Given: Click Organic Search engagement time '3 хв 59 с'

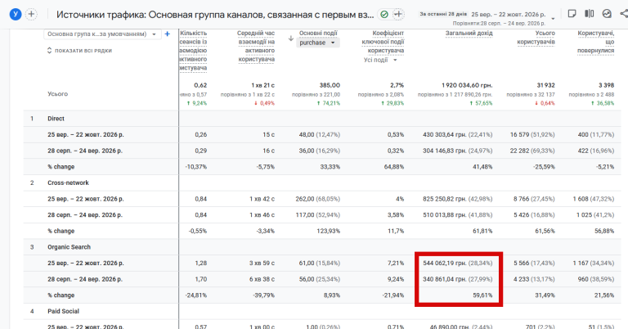Looking at the screenshot, I should coord(262,263).
